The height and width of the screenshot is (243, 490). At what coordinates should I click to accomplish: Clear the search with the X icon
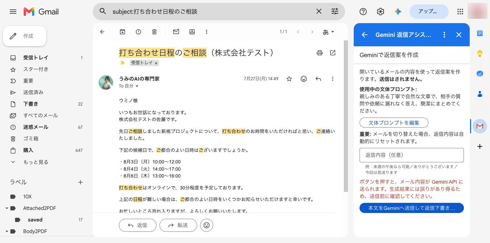tap(319, 12)
